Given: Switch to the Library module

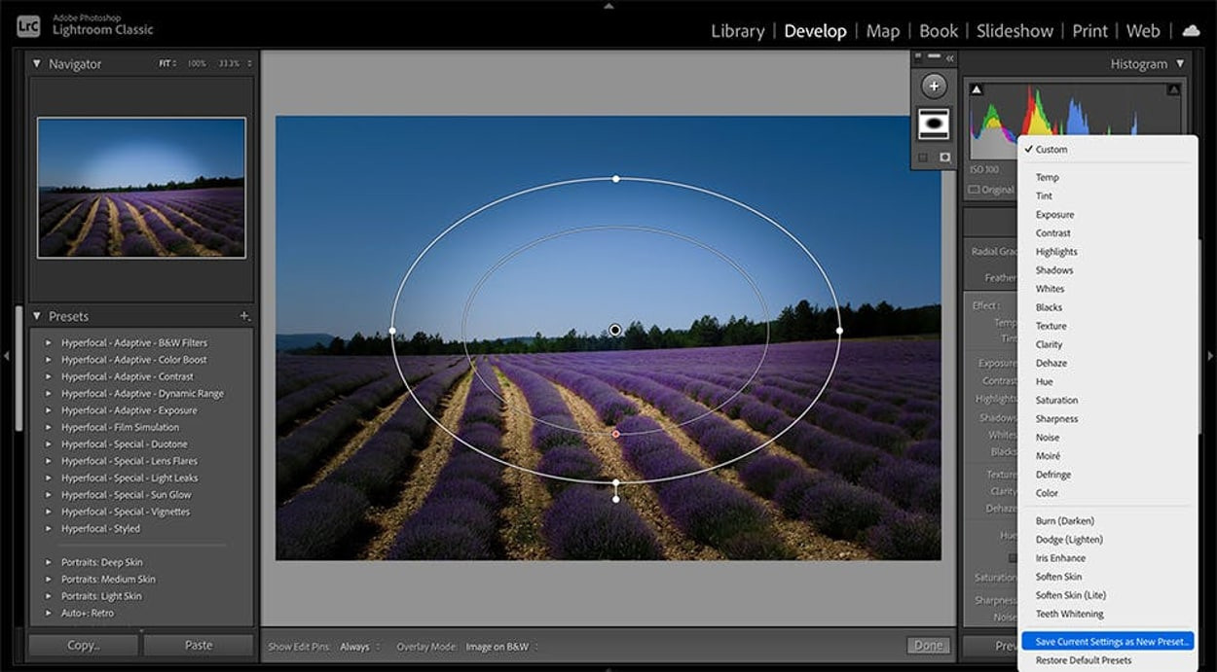Looking at the screenshot, I should coord(737,31).
